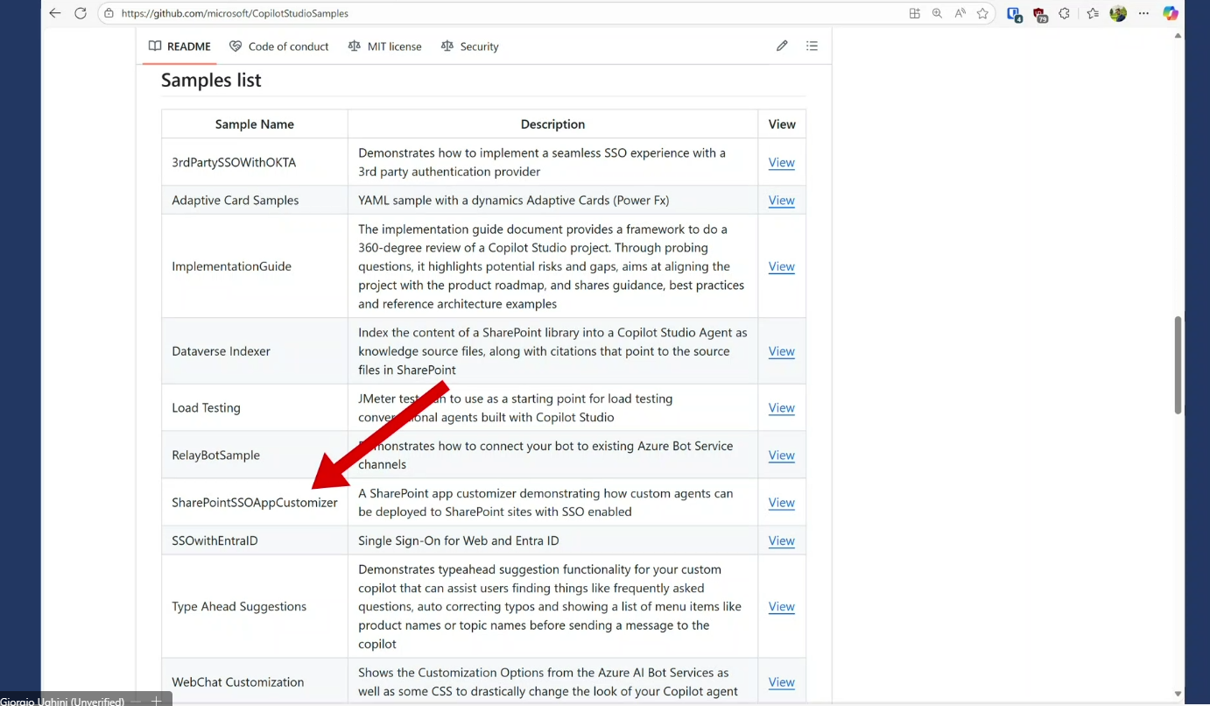Image resolution: width=1210 pixels, height=706 pixels.
Task: Open View link for Type Ahead Suggestions
Action: [x=782, y=606]
